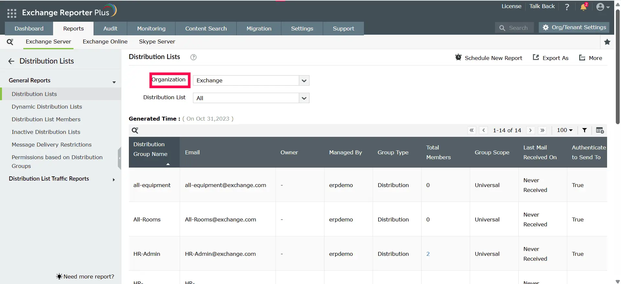Screen dimensions: 621x284
Task: Select the Exchange Online sub-tab
Action: click(105, 41)
